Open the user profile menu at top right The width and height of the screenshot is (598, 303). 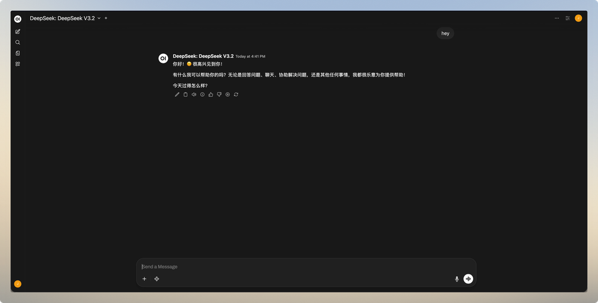click(578, 18)
